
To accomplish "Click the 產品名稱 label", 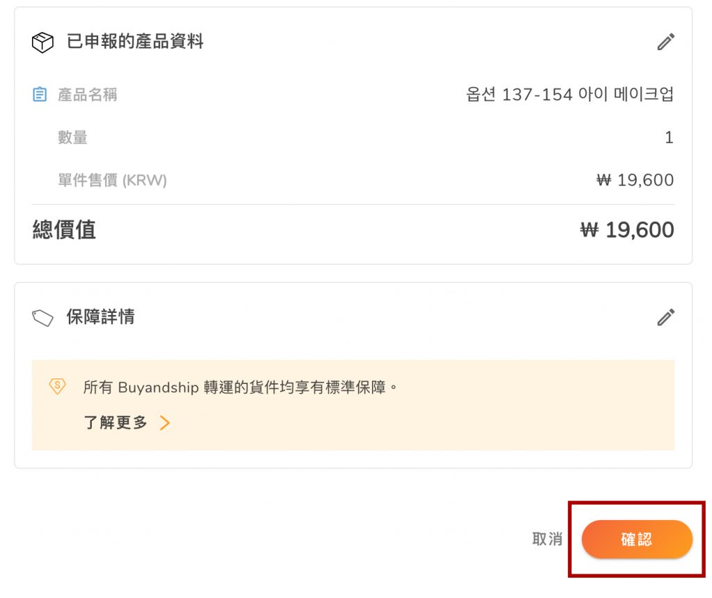I will click(88, 95).
